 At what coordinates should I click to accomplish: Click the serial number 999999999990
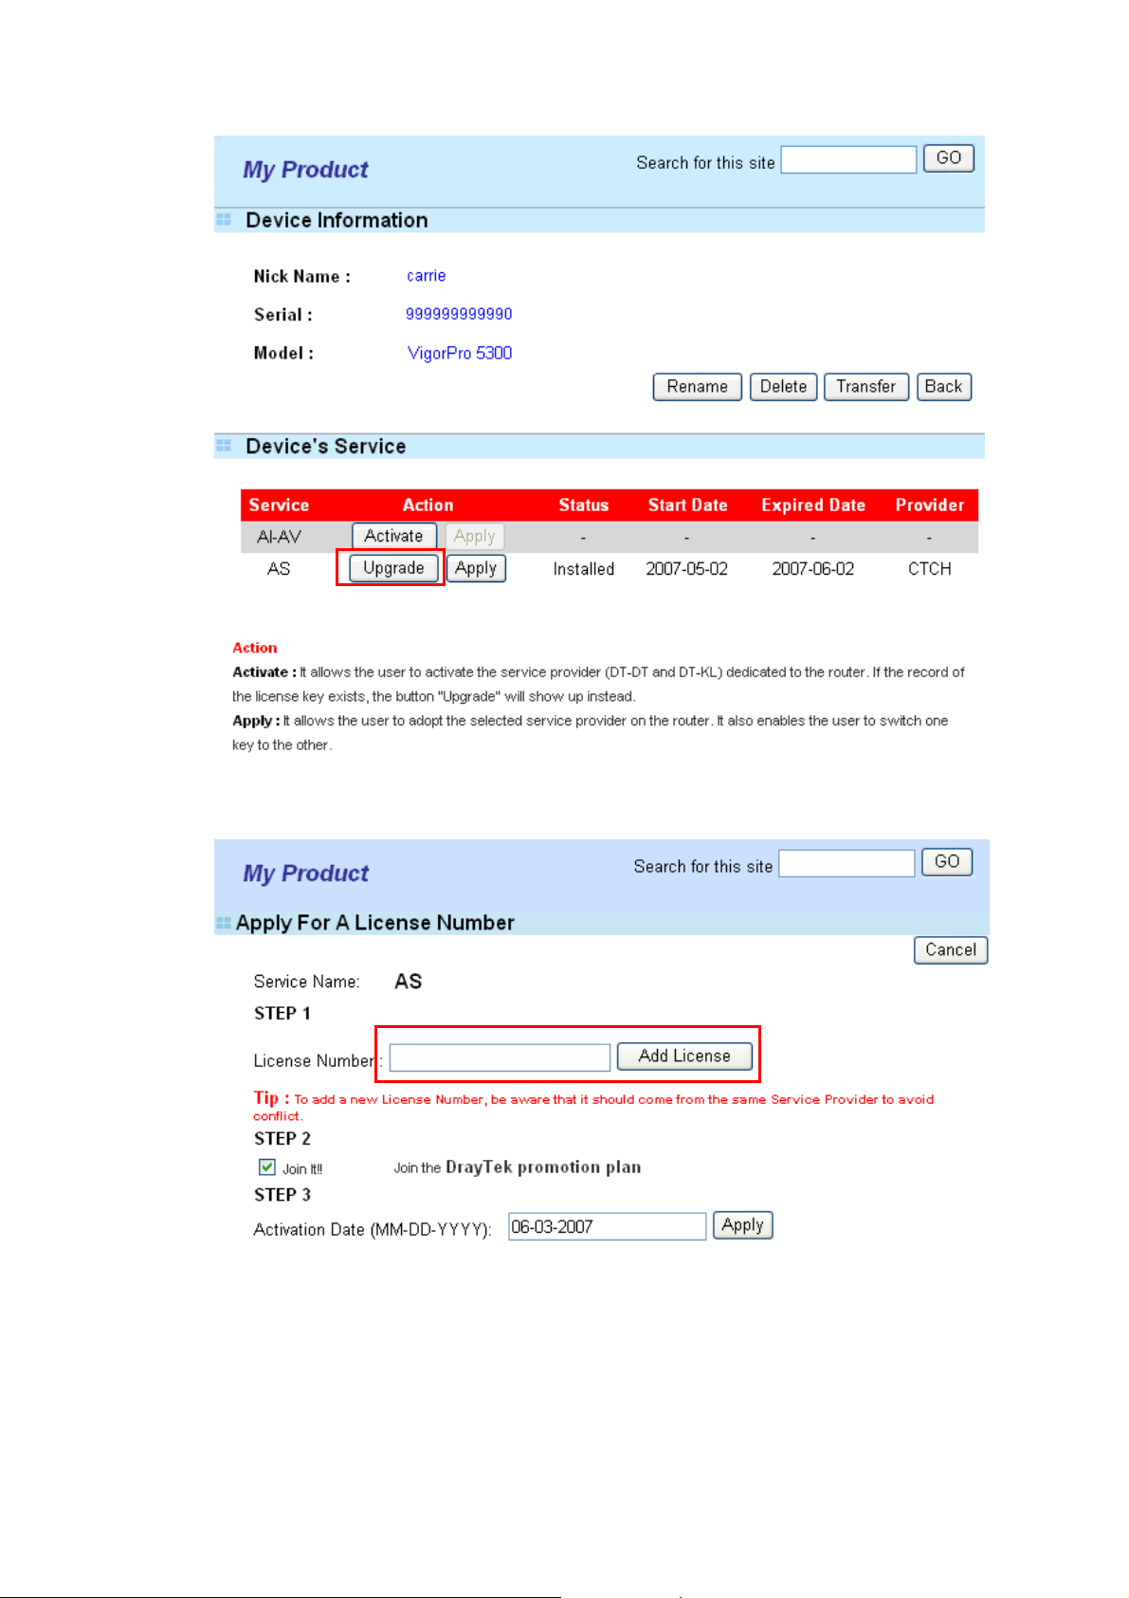tap(459, 314)
